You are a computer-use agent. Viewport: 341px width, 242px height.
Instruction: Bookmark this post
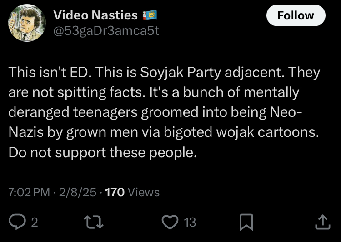(246, 222)
